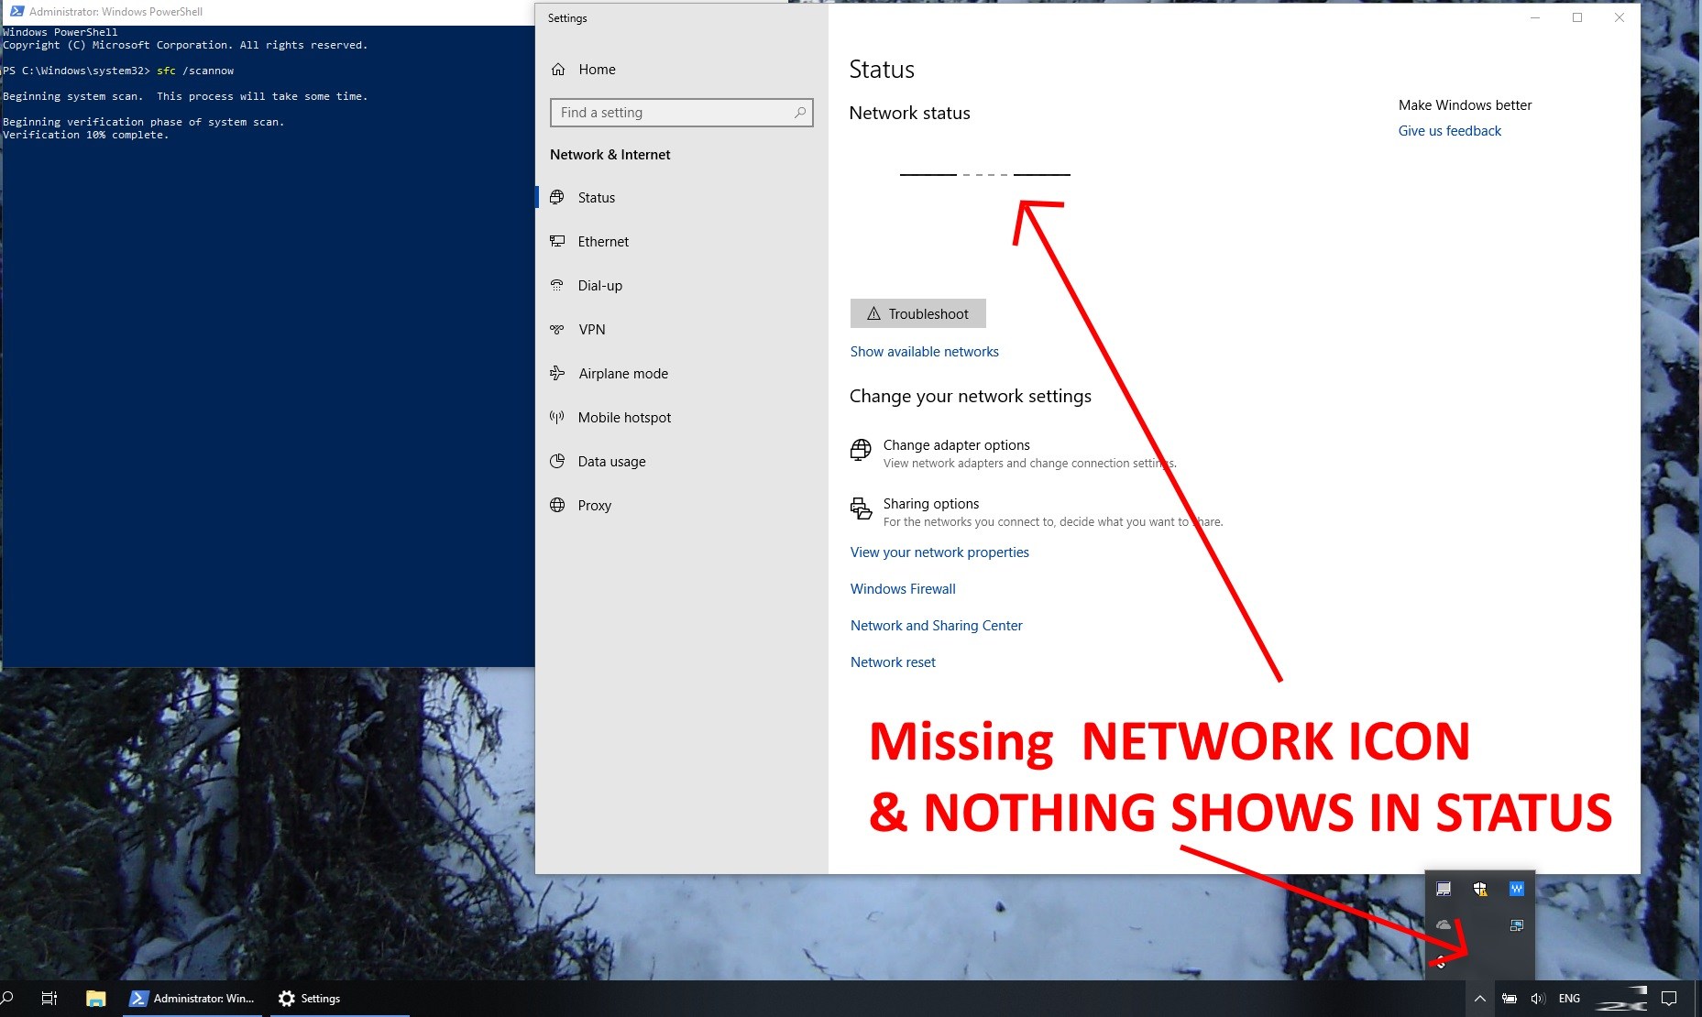Go to Home in the Settings sidebar

[x=596, y=69]
